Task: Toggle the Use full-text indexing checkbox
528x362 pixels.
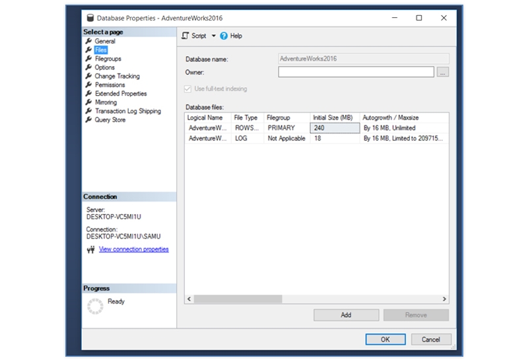Action: 187,89
